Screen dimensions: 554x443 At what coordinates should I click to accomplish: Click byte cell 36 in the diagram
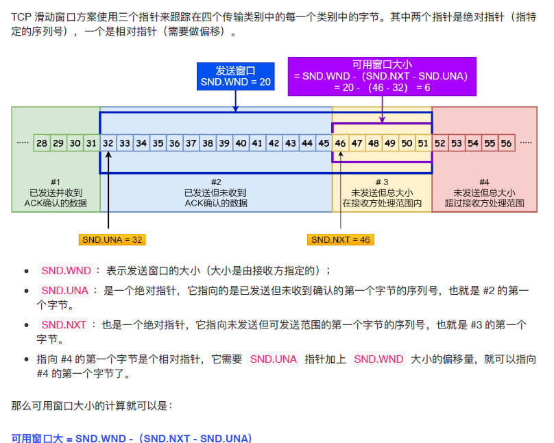(175, 143)
